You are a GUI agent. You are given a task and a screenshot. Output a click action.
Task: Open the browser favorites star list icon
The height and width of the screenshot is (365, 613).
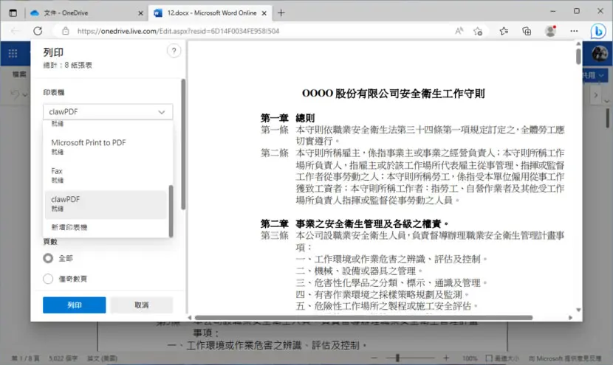click(x=504, y=31)
